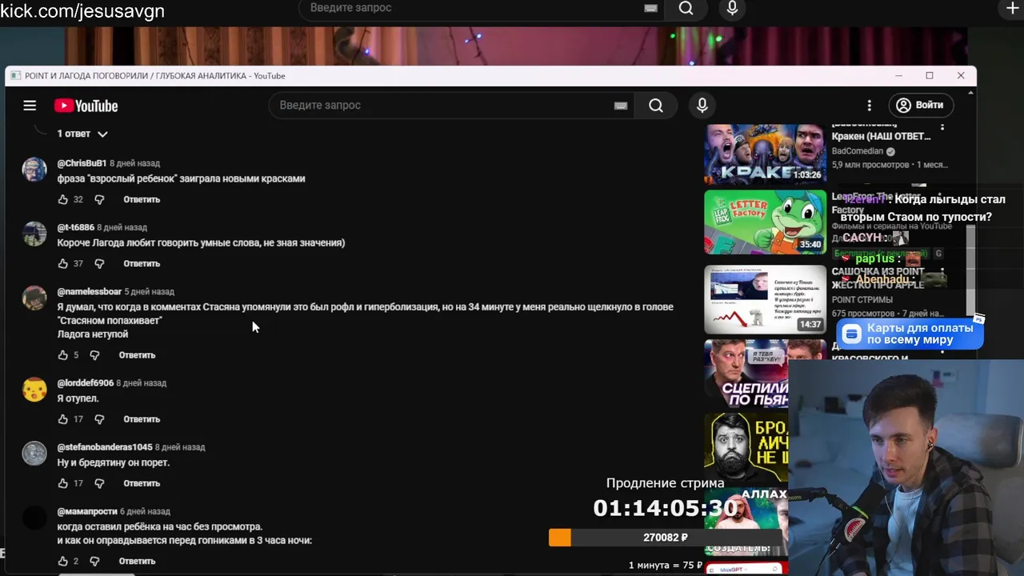Click '5 дней назад' timestamp on @namelessboar comment
Viewport: 1024px width, 576px height.
pos(150,291)
